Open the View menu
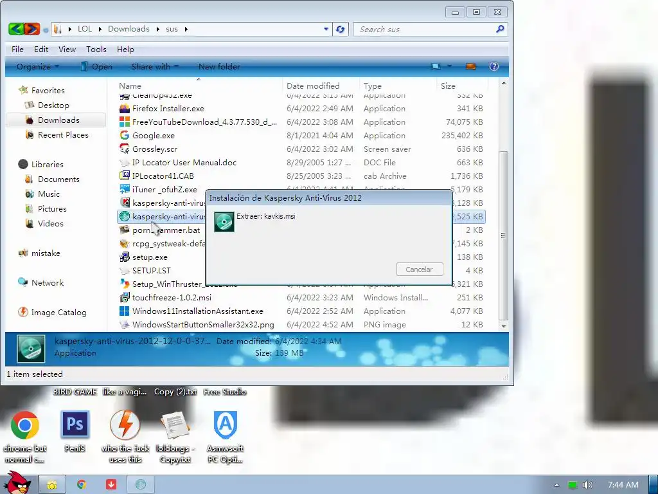 67,49
